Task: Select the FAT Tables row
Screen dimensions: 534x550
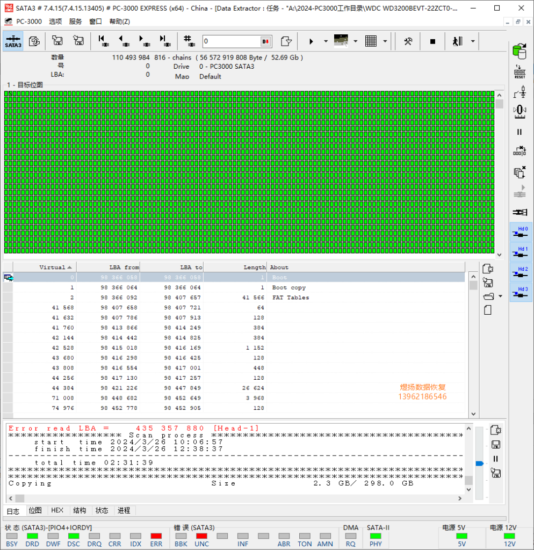Action: point(290,298)
